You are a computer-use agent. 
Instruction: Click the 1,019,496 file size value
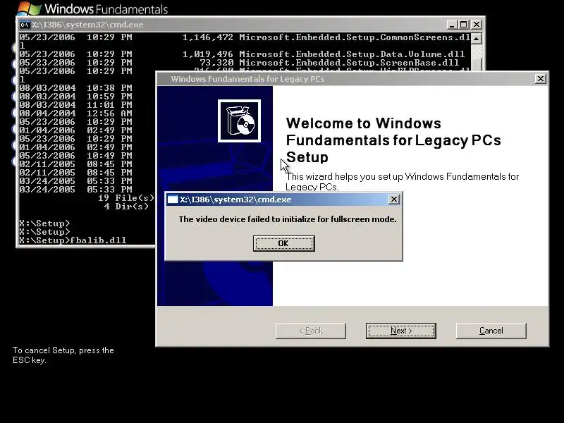(208, 54)
